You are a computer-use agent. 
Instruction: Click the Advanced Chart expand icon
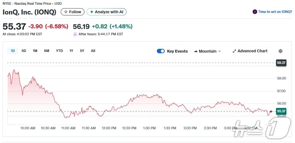(234, 51)
